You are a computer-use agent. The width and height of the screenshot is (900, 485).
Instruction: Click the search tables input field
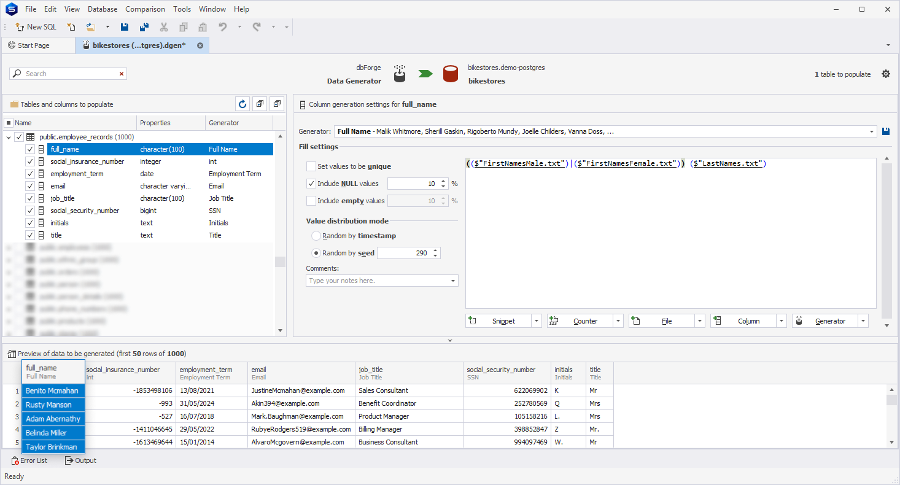[68, 74]
